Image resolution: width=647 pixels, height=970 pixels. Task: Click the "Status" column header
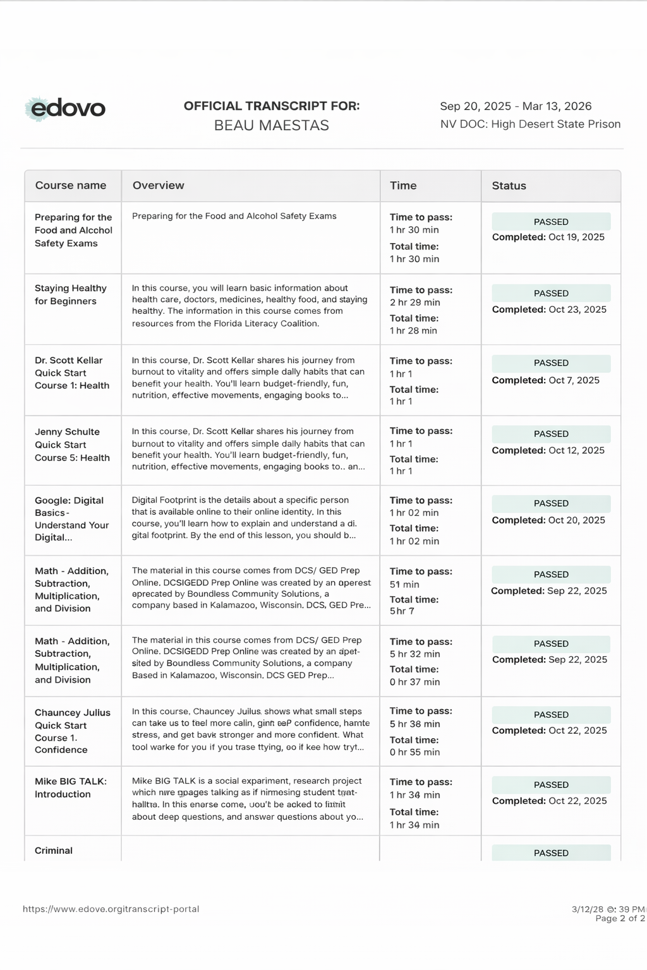509,186
